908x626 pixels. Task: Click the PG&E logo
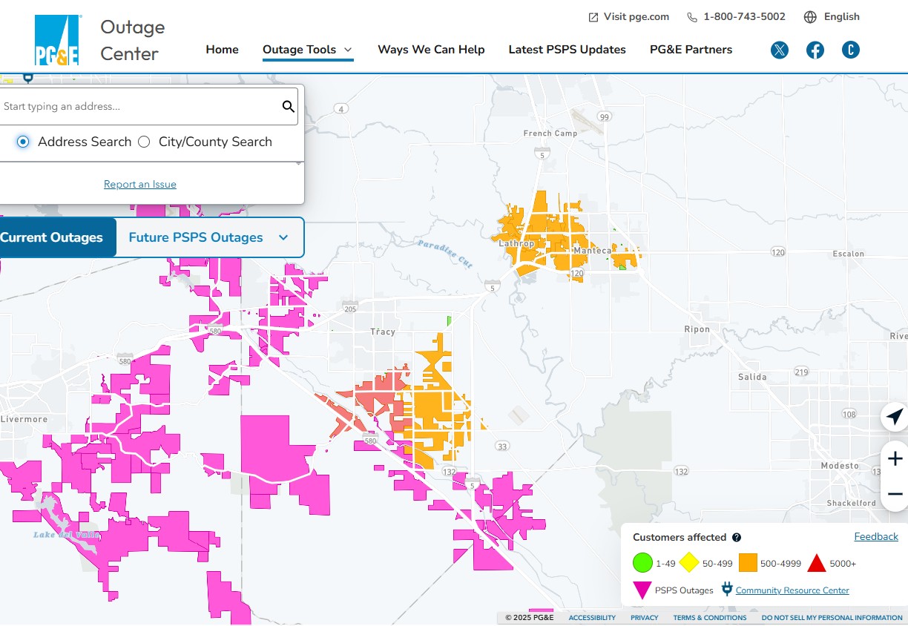click(57, 40)
